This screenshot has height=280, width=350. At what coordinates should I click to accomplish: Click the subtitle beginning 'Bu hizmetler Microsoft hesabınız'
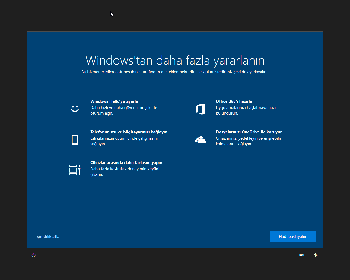175,72
